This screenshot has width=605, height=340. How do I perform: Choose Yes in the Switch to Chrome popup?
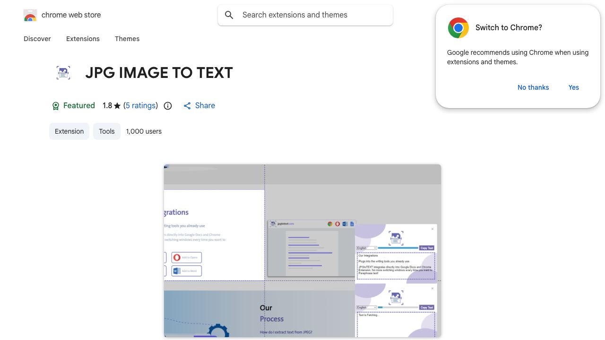[574, 87]
